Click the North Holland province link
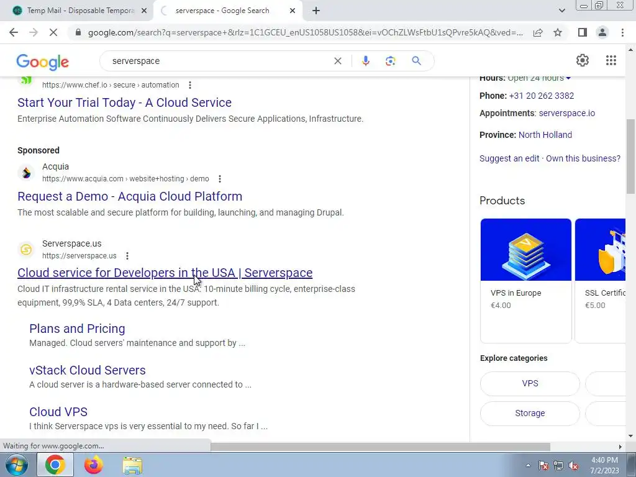The width and height of the screenshot is (636, 477). [545, 135]
